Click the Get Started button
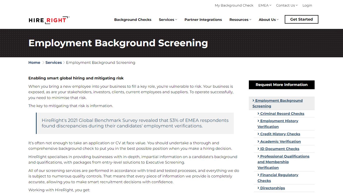The height and width of the screenshot is (193, 343). coord(302,19)
